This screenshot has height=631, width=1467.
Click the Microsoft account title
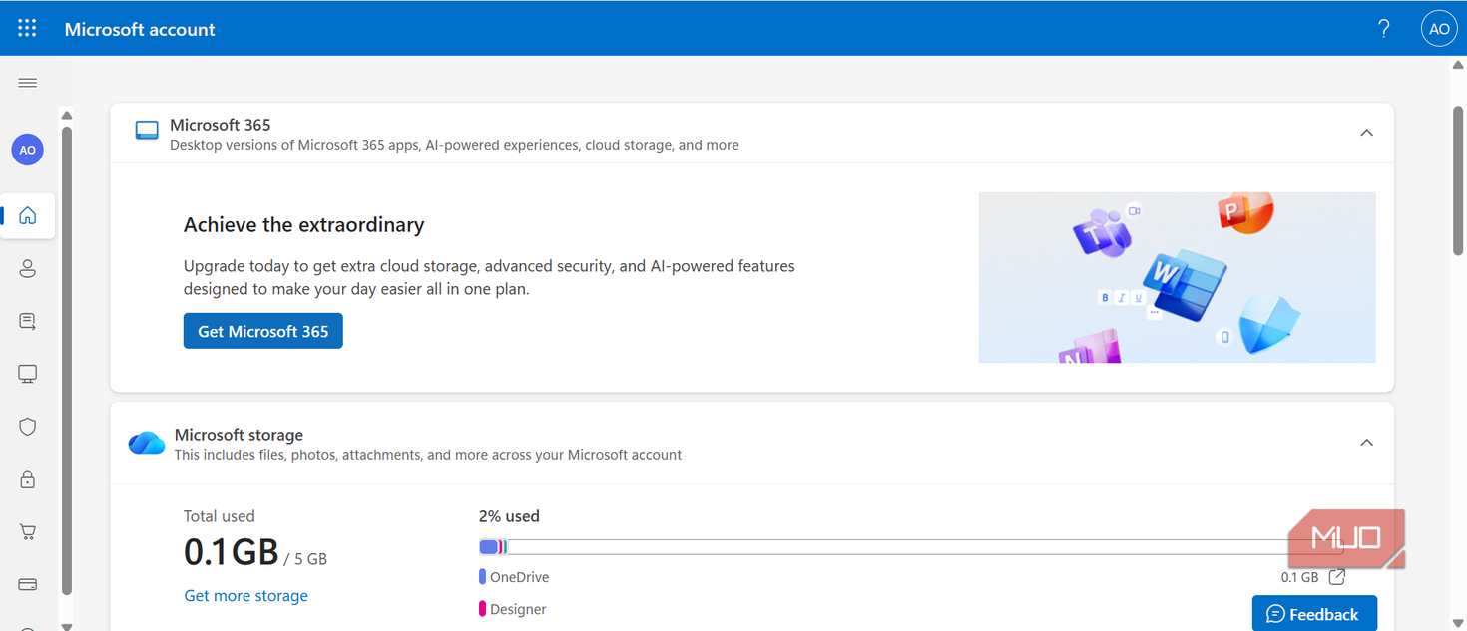point(140,29)
